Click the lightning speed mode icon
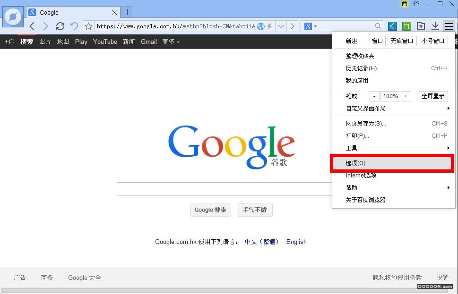Viewport: 458px width, 294px height. click(269, 26)
